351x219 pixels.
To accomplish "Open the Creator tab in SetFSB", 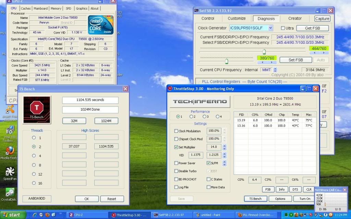I will 295,18.
